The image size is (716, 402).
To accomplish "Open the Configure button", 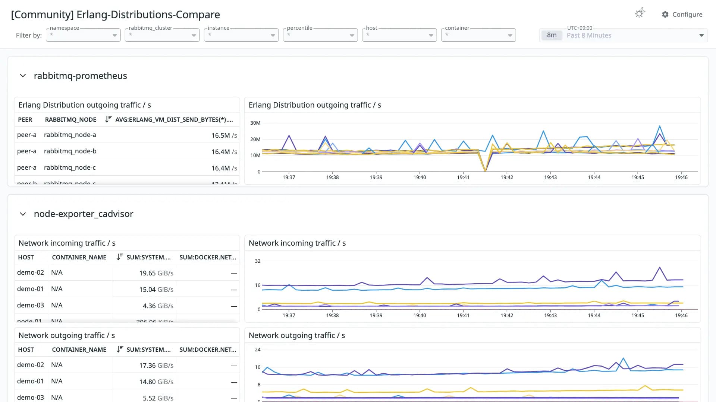I will point(682,15).
